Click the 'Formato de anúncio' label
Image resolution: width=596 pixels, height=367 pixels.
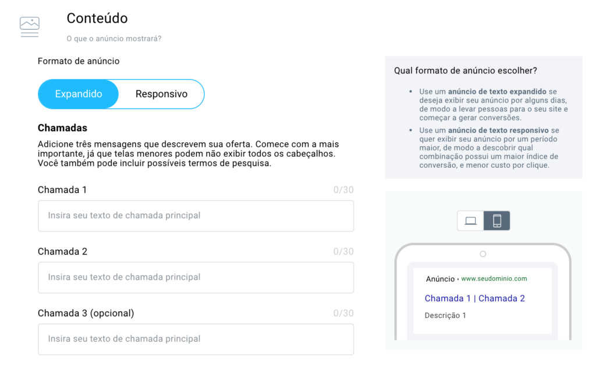coord(79,61)
